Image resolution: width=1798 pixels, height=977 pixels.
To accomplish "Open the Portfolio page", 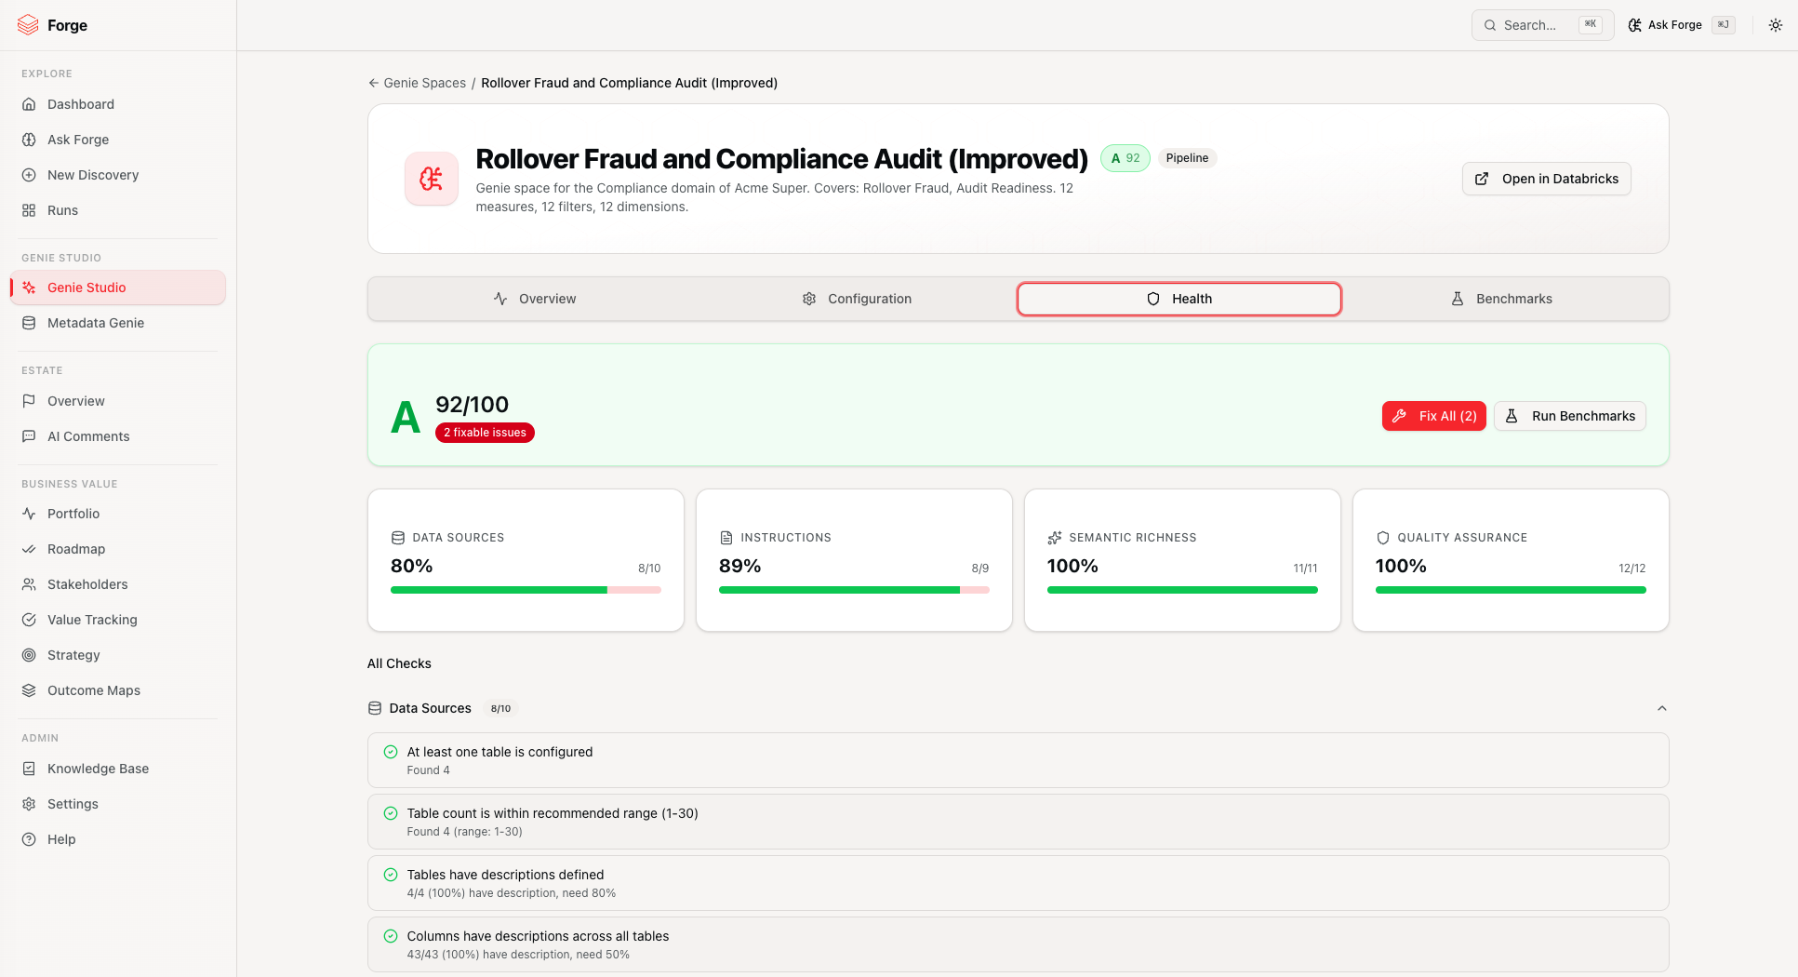I will (117, 514).
